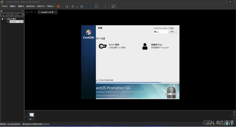Screen dimensions: 236x127
Task: Open the snapshot manager
Action: [82, 6]
